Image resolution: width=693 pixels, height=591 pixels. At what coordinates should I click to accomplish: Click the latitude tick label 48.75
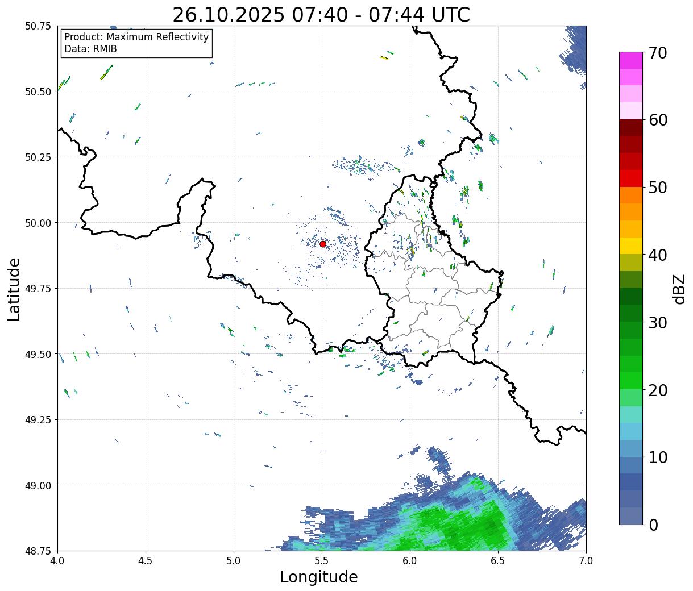click(39, 551)
